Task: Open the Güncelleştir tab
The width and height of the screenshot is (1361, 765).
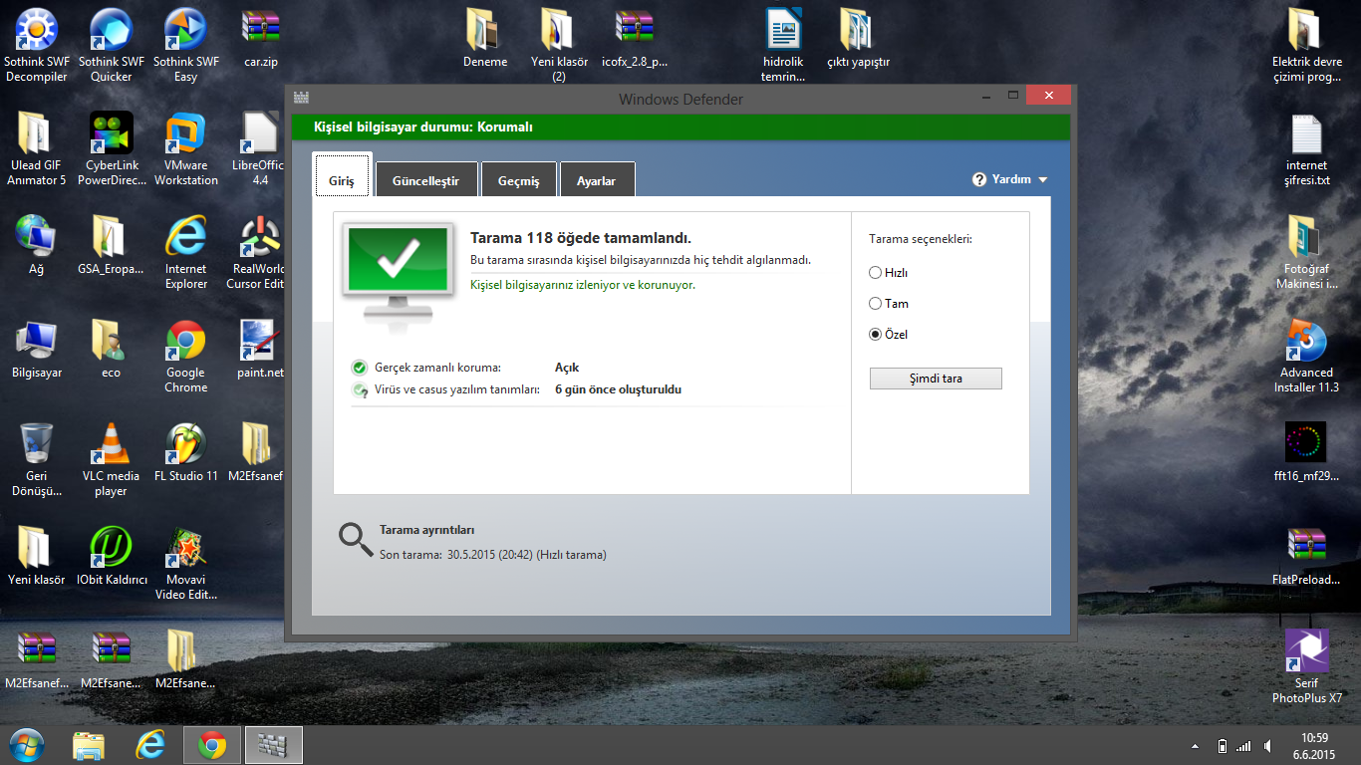Action: (x=426, y=179)
